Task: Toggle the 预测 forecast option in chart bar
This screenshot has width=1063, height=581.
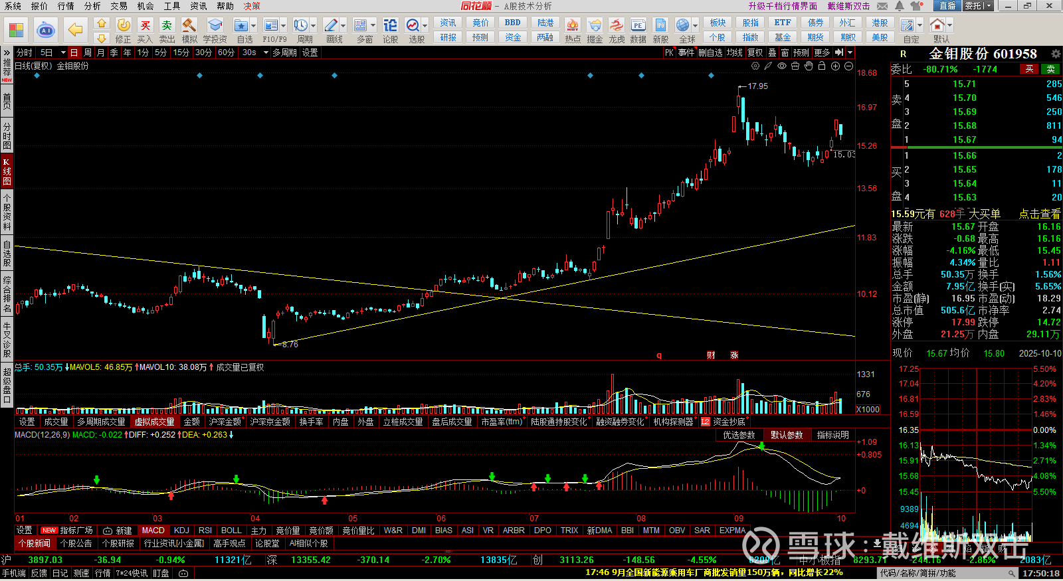Action: (801, 52)
